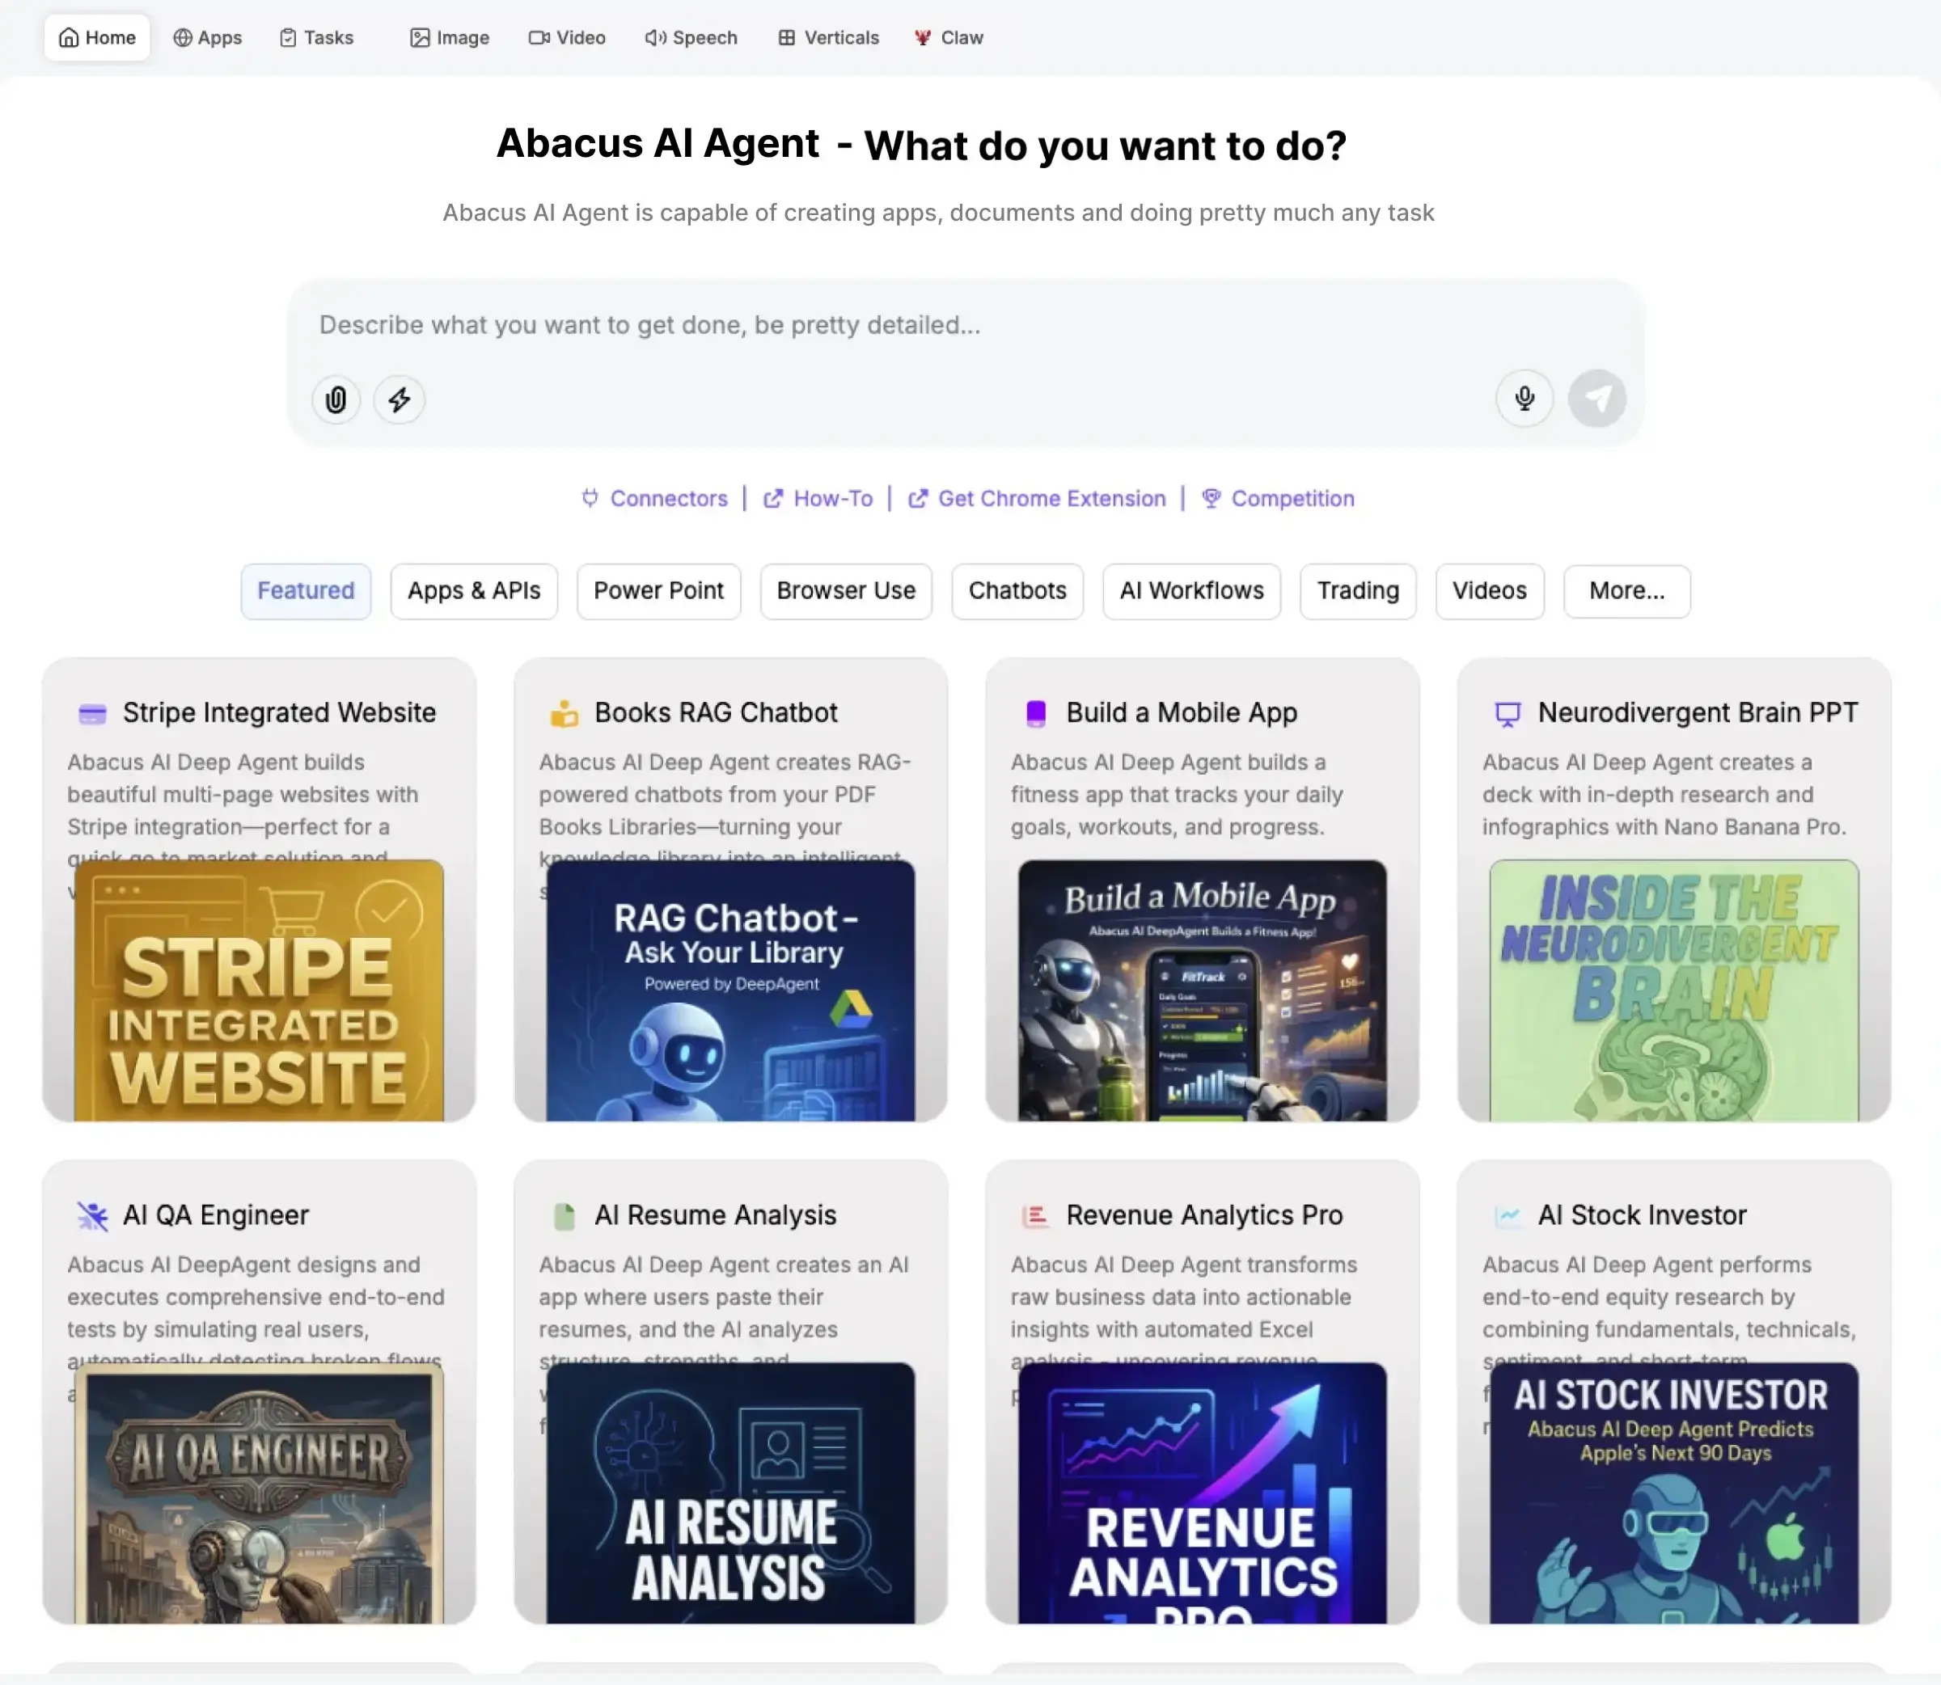Filter examples by Trading
The image size is (1941, 1685).
pos(1357,590)
